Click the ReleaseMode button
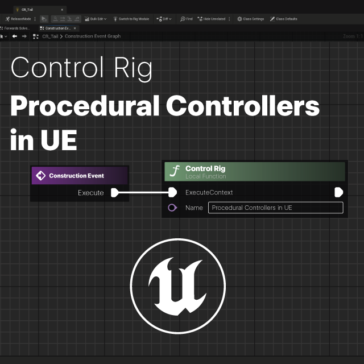 [18, 19]
